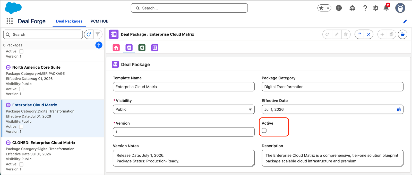Toggle the topmost Active checkbox in list
This screenshot has height=175, width=412.
21,51
